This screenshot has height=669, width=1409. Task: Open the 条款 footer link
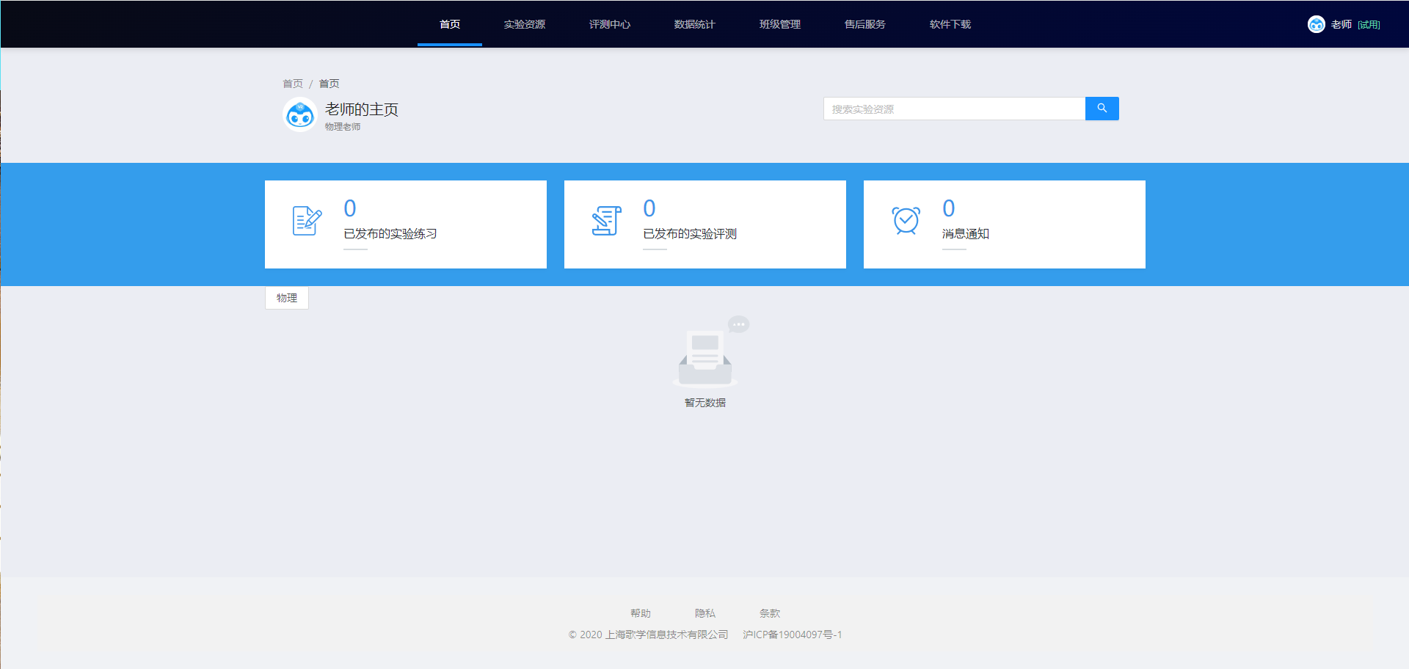[769, 613]
